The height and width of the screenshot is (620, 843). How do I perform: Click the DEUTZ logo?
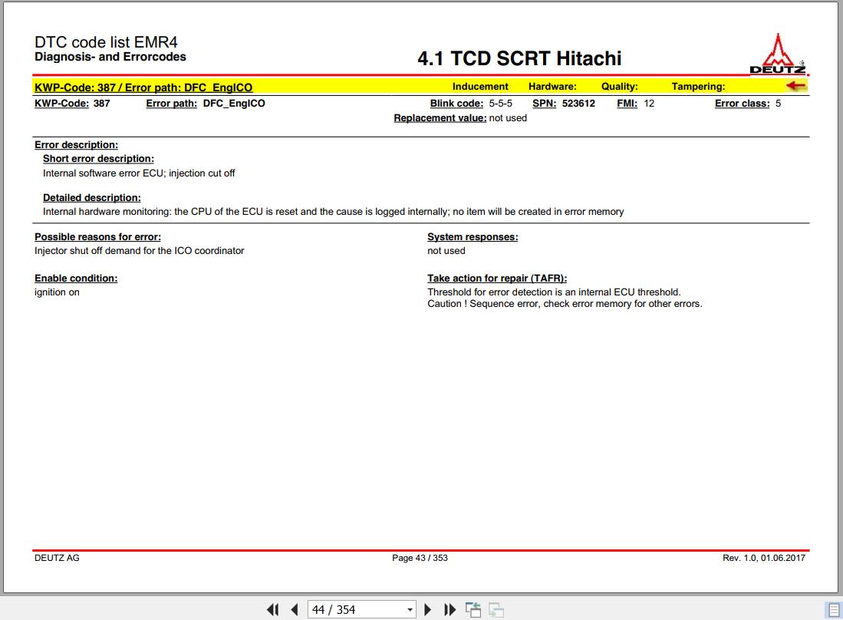(x=777, y=54)
